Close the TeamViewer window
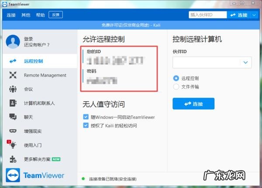Screen dimensions: 262x188 253,3
